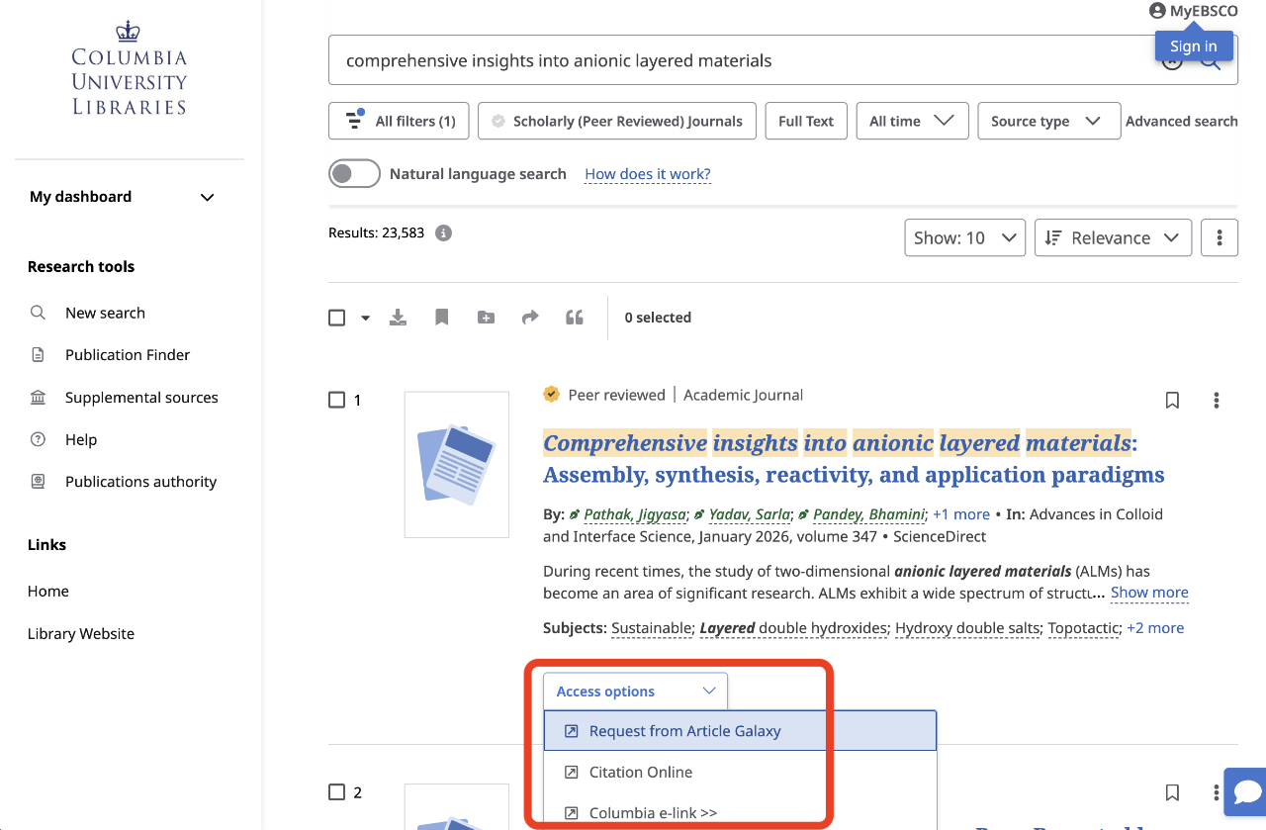This screenshot has width=1266, height=830.
Task: Collapse the My dashboard section
Action: click(x=207, y=197)
